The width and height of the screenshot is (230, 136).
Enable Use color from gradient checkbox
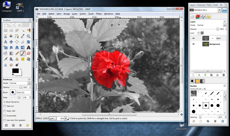pyautogui.click(x=5, y=120)
